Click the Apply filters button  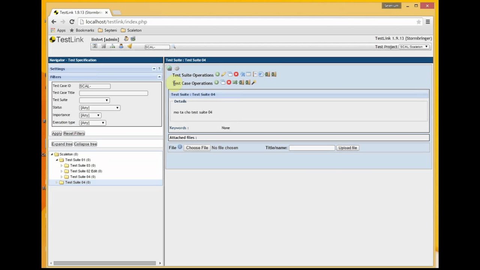click(x=57, y=133)
